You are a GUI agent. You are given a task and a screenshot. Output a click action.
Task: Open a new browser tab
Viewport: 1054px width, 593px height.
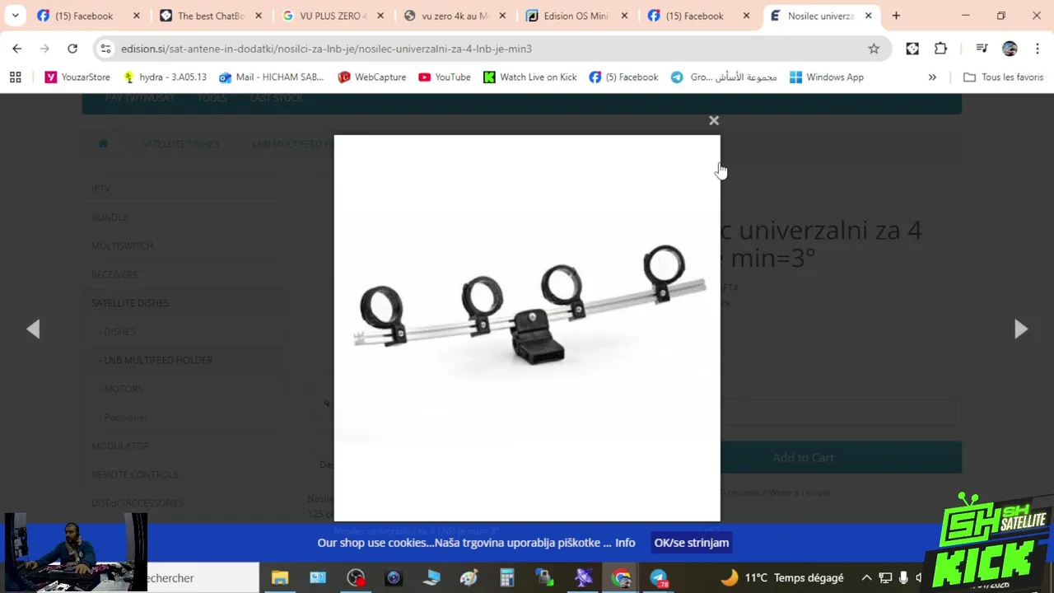896,16
